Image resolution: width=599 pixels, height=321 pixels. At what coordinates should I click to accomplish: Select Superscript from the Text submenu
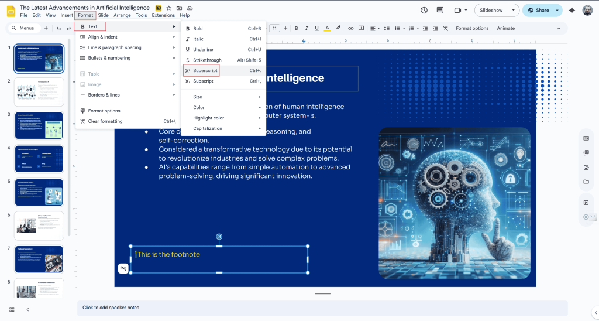click(x=205, y=70)
